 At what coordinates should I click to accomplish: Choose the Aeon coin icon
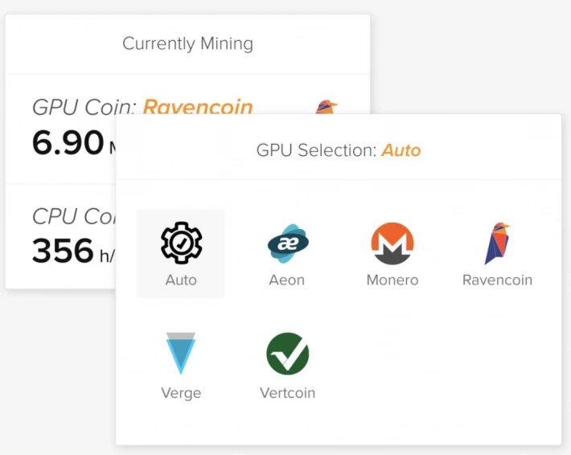coord(288,243)
